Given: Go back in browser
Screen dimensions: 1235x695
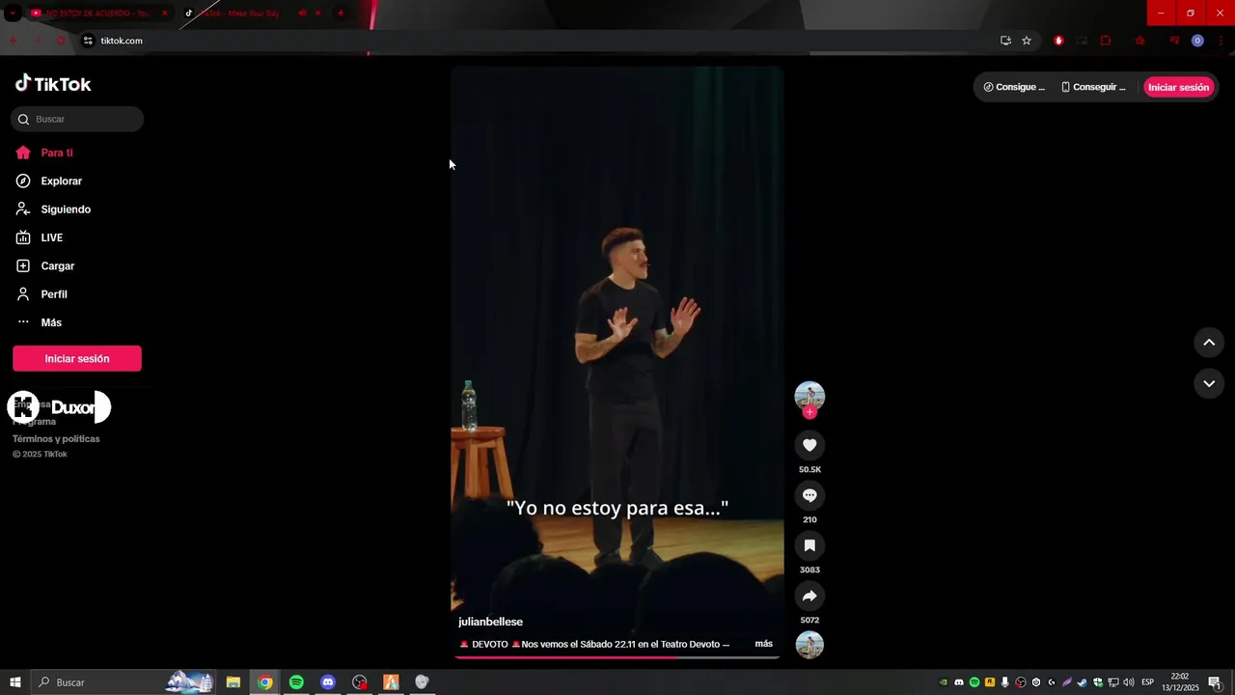Looking at the screenshot, I should click(x=14, y=41).
